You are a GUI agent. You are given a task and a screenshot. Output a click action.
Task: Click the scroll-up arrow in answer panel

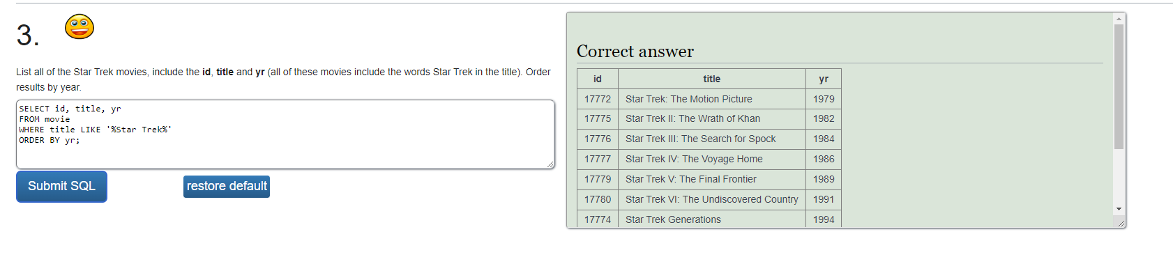point(1119,19)
